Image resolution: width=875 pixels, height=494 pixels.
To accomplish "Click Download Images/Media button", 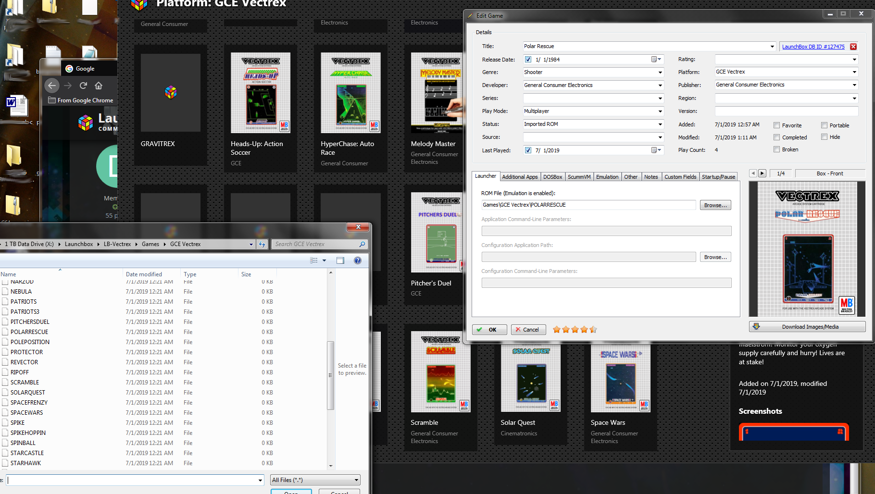I will tap(807, 327).
